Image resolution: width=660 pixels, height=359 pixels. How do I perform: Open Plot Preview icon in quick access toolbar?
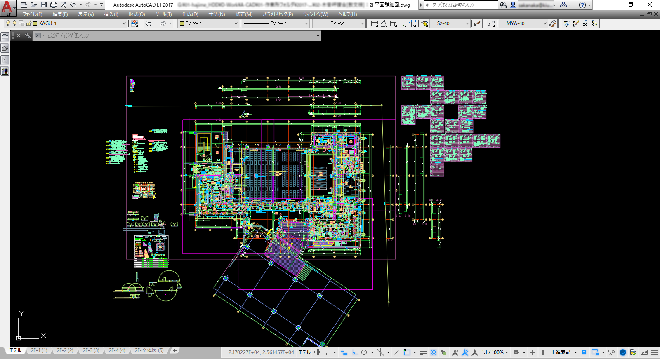(64, 5)
